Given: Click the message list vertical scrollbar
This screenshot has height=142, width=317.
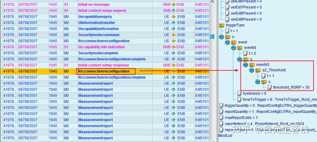Looking at the screenshot, I should [x=212, y=71].
